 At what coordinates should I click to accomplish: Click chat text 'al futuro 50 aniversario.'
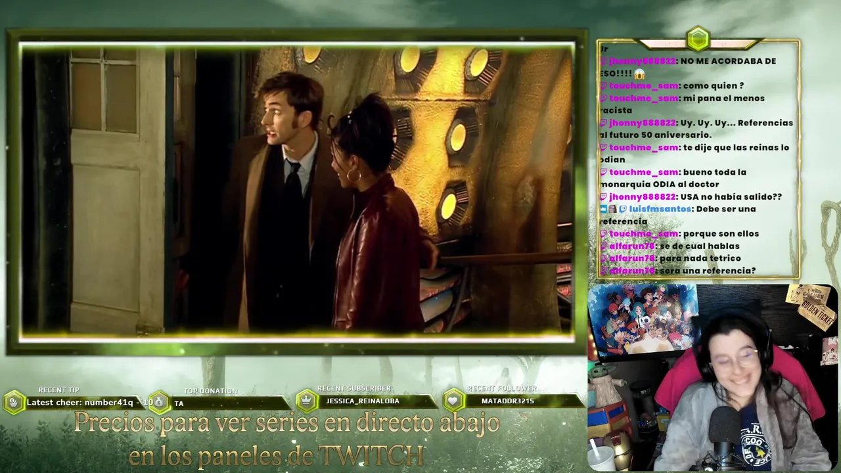[x=655, y=135]
